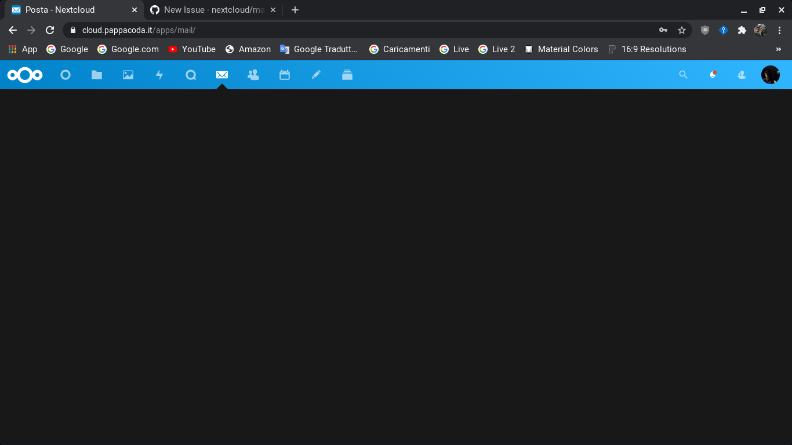Close the New Issue GitHub tab
The image size is (792, 445).
(273, 10)
